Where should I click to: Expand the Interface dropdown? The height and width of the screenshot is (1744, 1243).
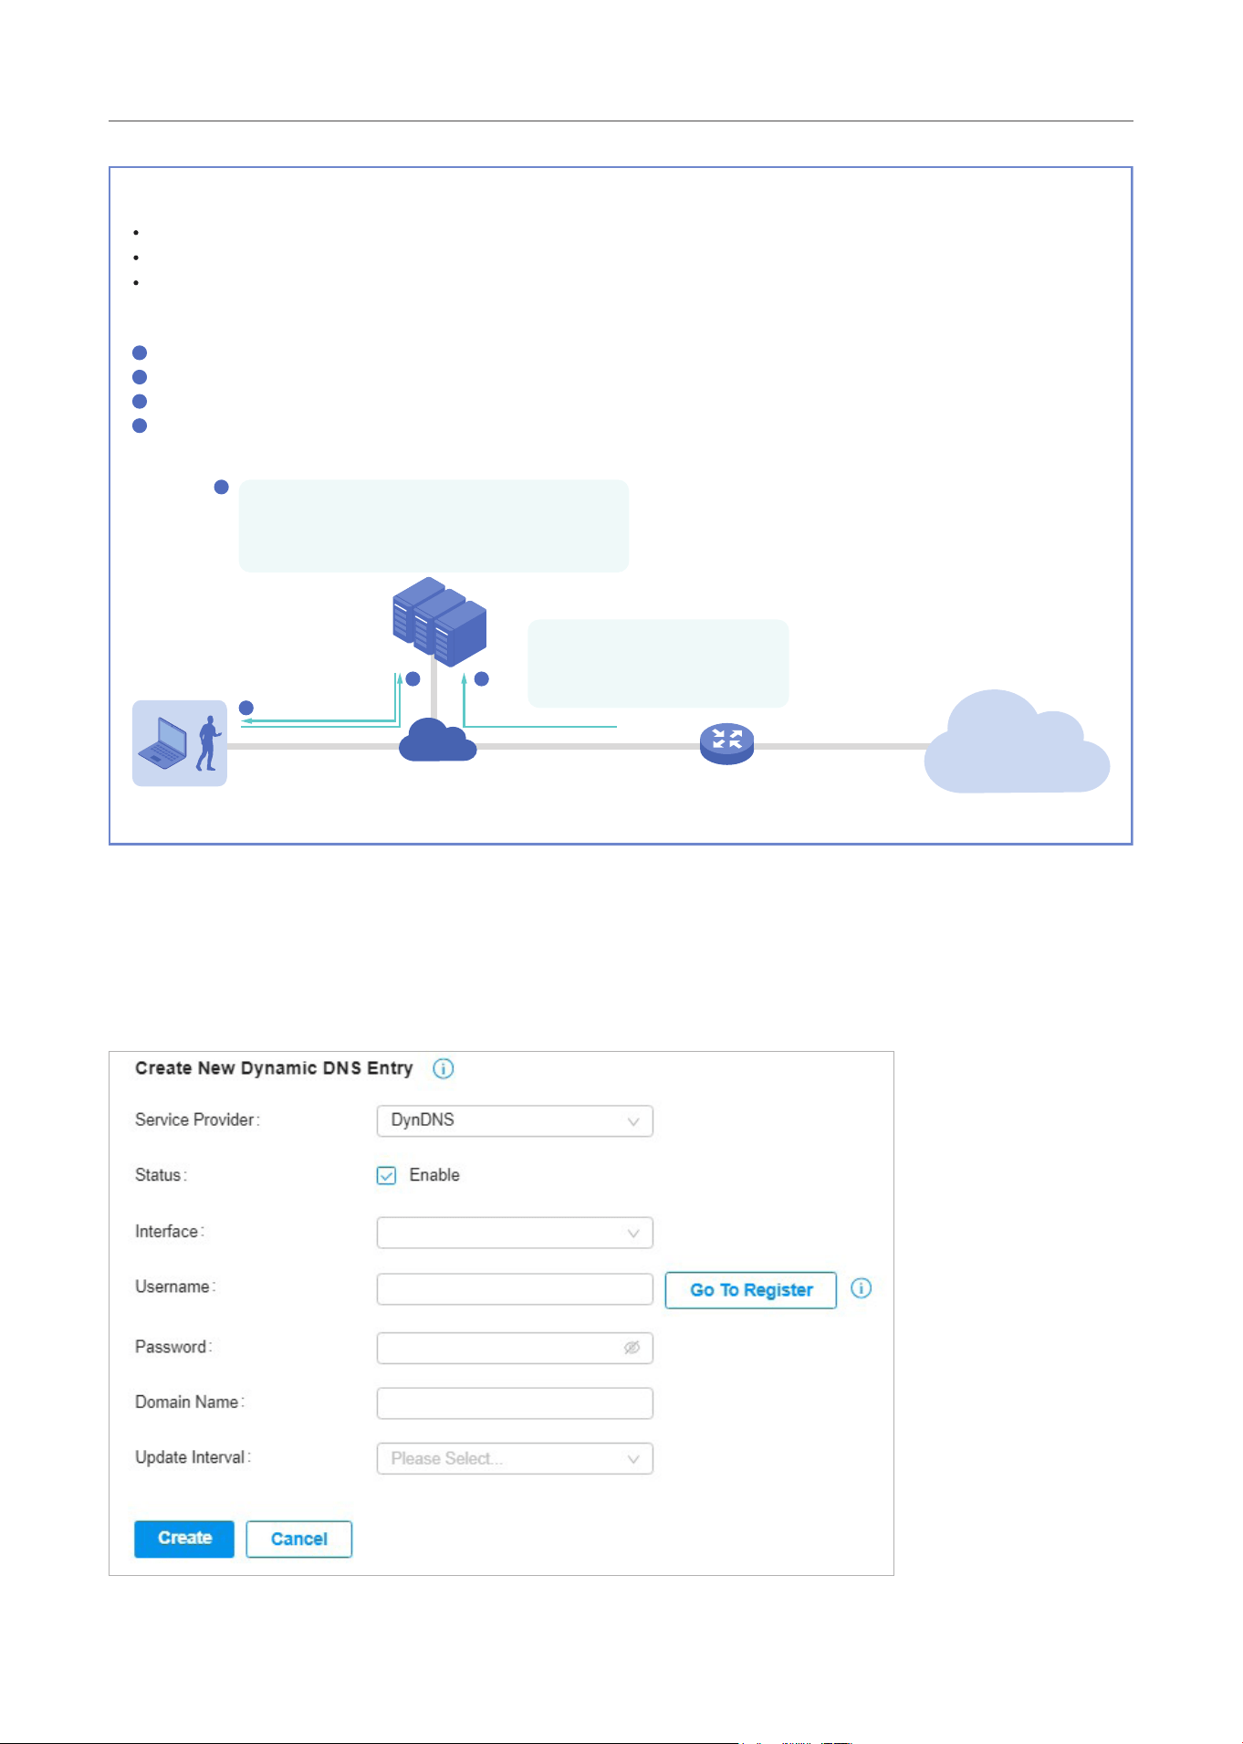(515, 1233)
